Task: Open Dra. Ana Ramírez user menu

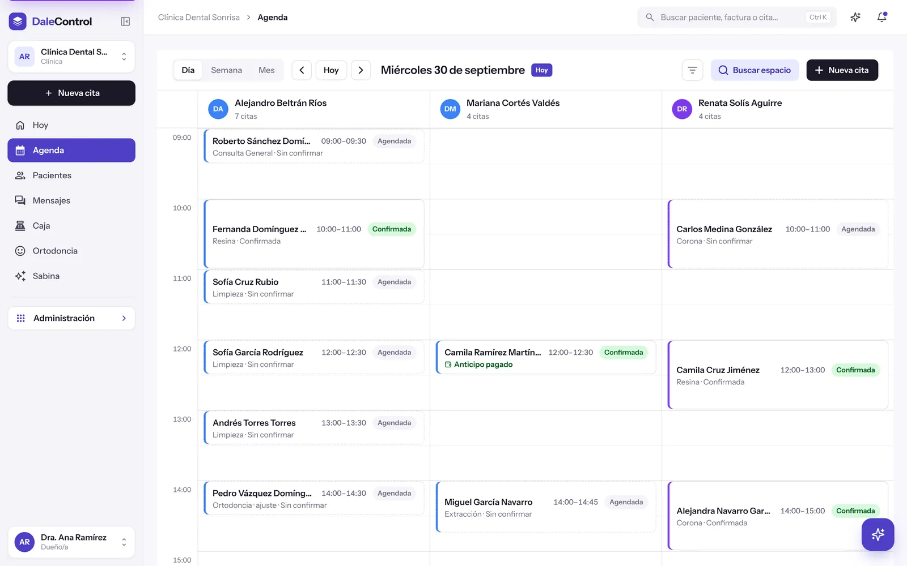Action: click(x=71, y=542)
